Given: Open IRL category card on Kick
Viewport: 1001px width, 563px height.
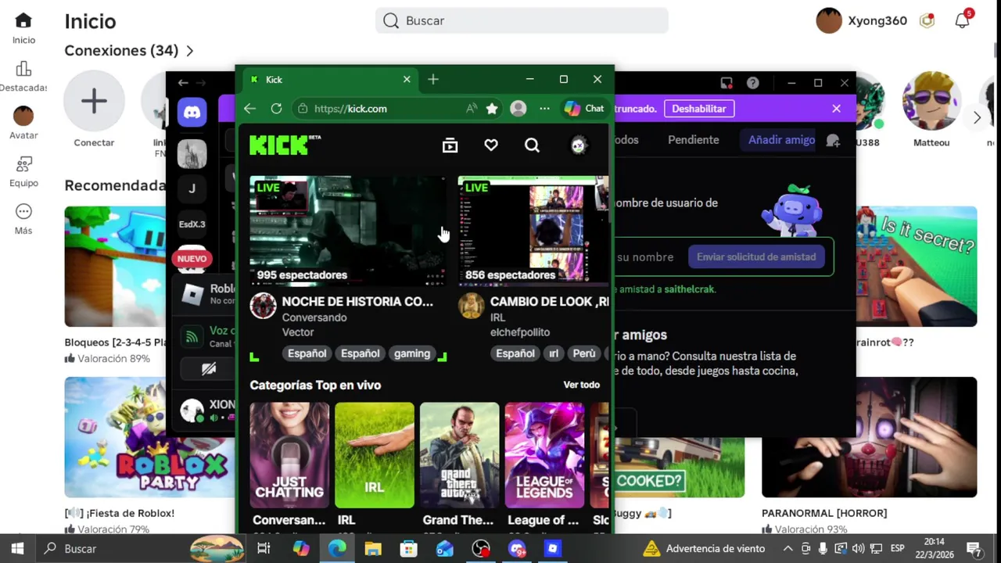Looking at the screenshot, I should pyautogui.click(x=375, y=455).
